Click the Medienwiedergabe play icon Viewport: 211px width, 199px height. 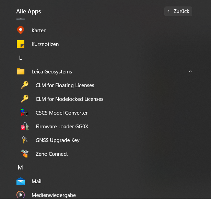[x=21, y=195]
